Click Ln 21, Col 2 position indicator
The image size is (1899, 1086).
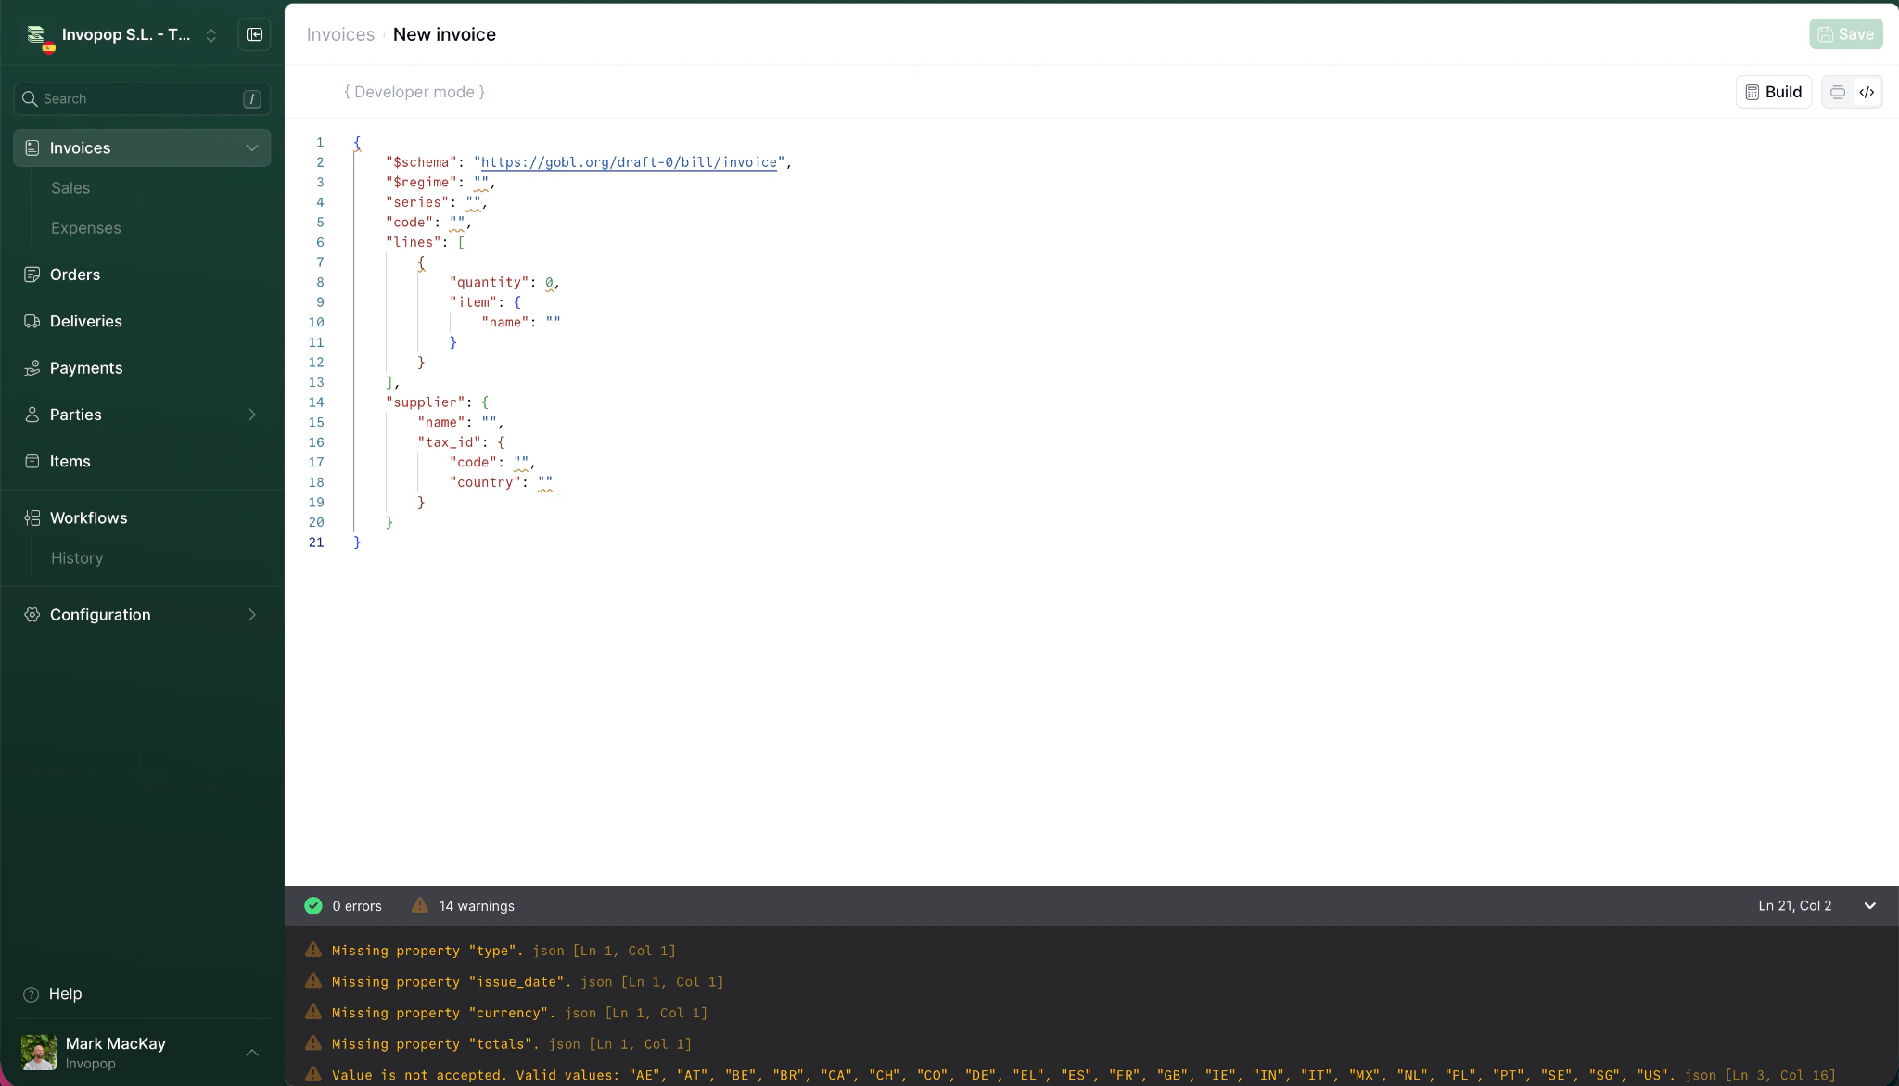coord(1794,905)
